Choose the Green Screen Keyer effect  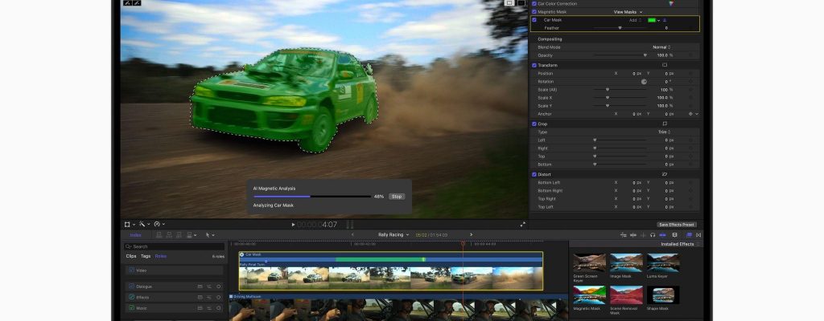click(x=588, y=263)
